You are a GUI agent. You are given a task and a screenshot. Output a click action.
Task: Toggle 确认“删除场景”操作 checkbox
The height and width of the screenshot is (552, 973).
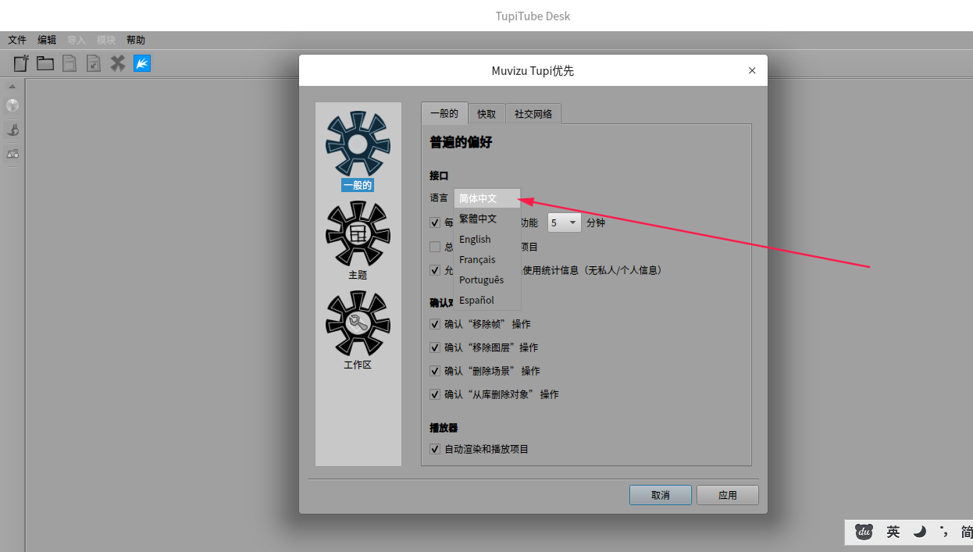435,371
